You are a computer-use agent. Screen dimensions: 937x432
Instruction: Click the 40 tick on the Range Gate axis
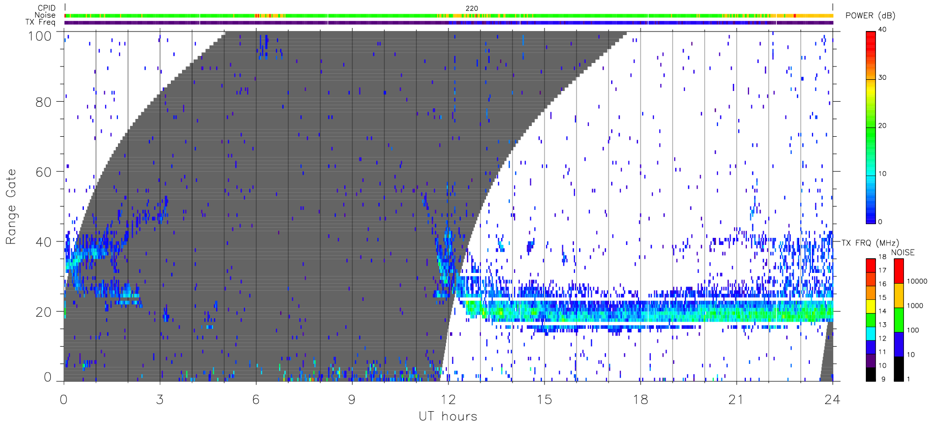tap(43, 242)
